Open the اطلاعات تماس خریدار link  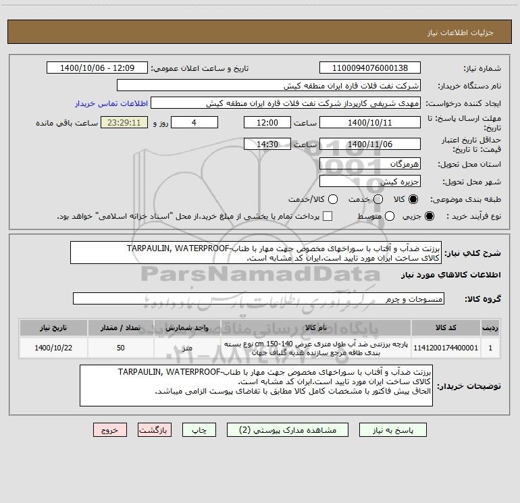(x=111, y=103)
